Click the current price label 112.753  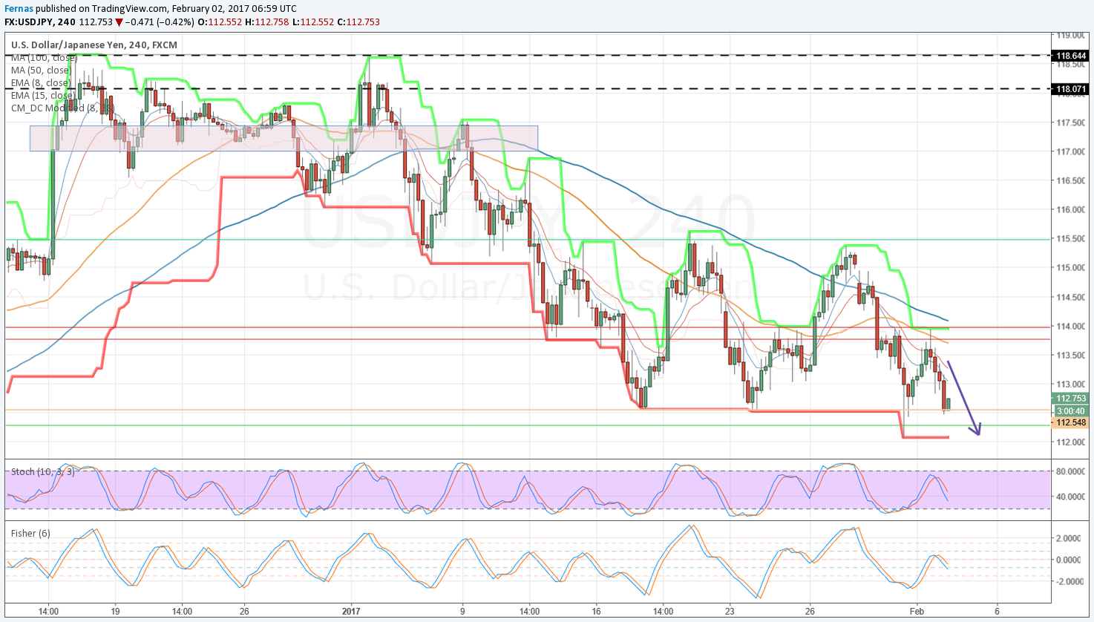[1071, 399]
